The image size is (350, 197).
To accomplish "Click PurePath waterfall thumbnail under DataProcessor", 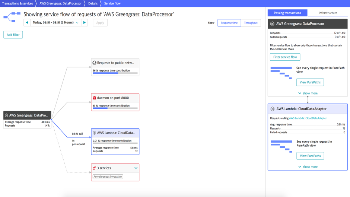I will point(281,73).
